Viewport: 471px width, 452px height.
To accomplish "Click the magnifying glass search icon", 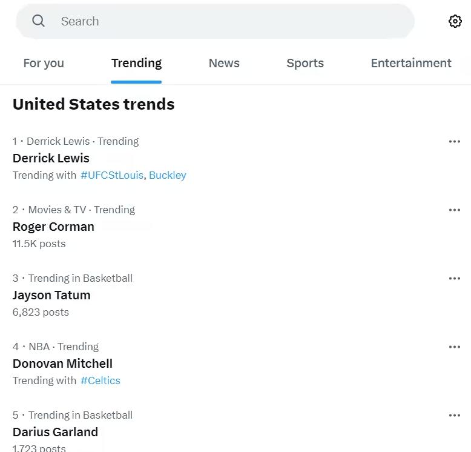I will 39,21.
